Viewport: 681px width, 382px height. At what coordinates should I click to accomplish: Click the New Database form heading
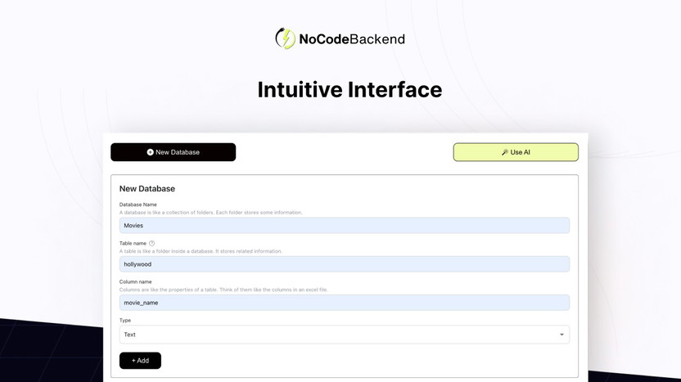pos(147,189)
